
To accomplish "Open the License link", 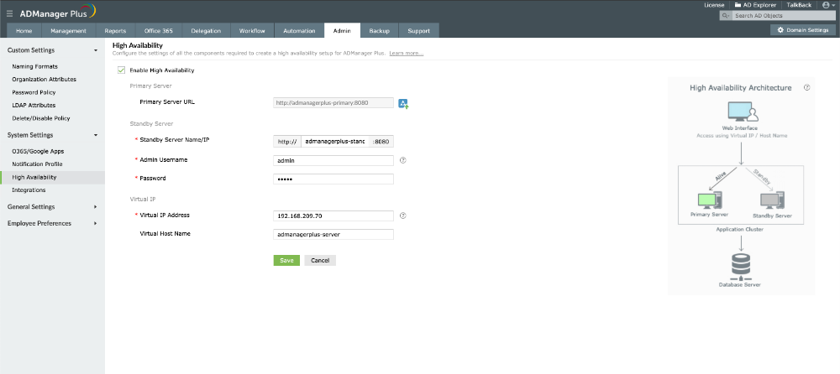I will [x=714, y=5].
